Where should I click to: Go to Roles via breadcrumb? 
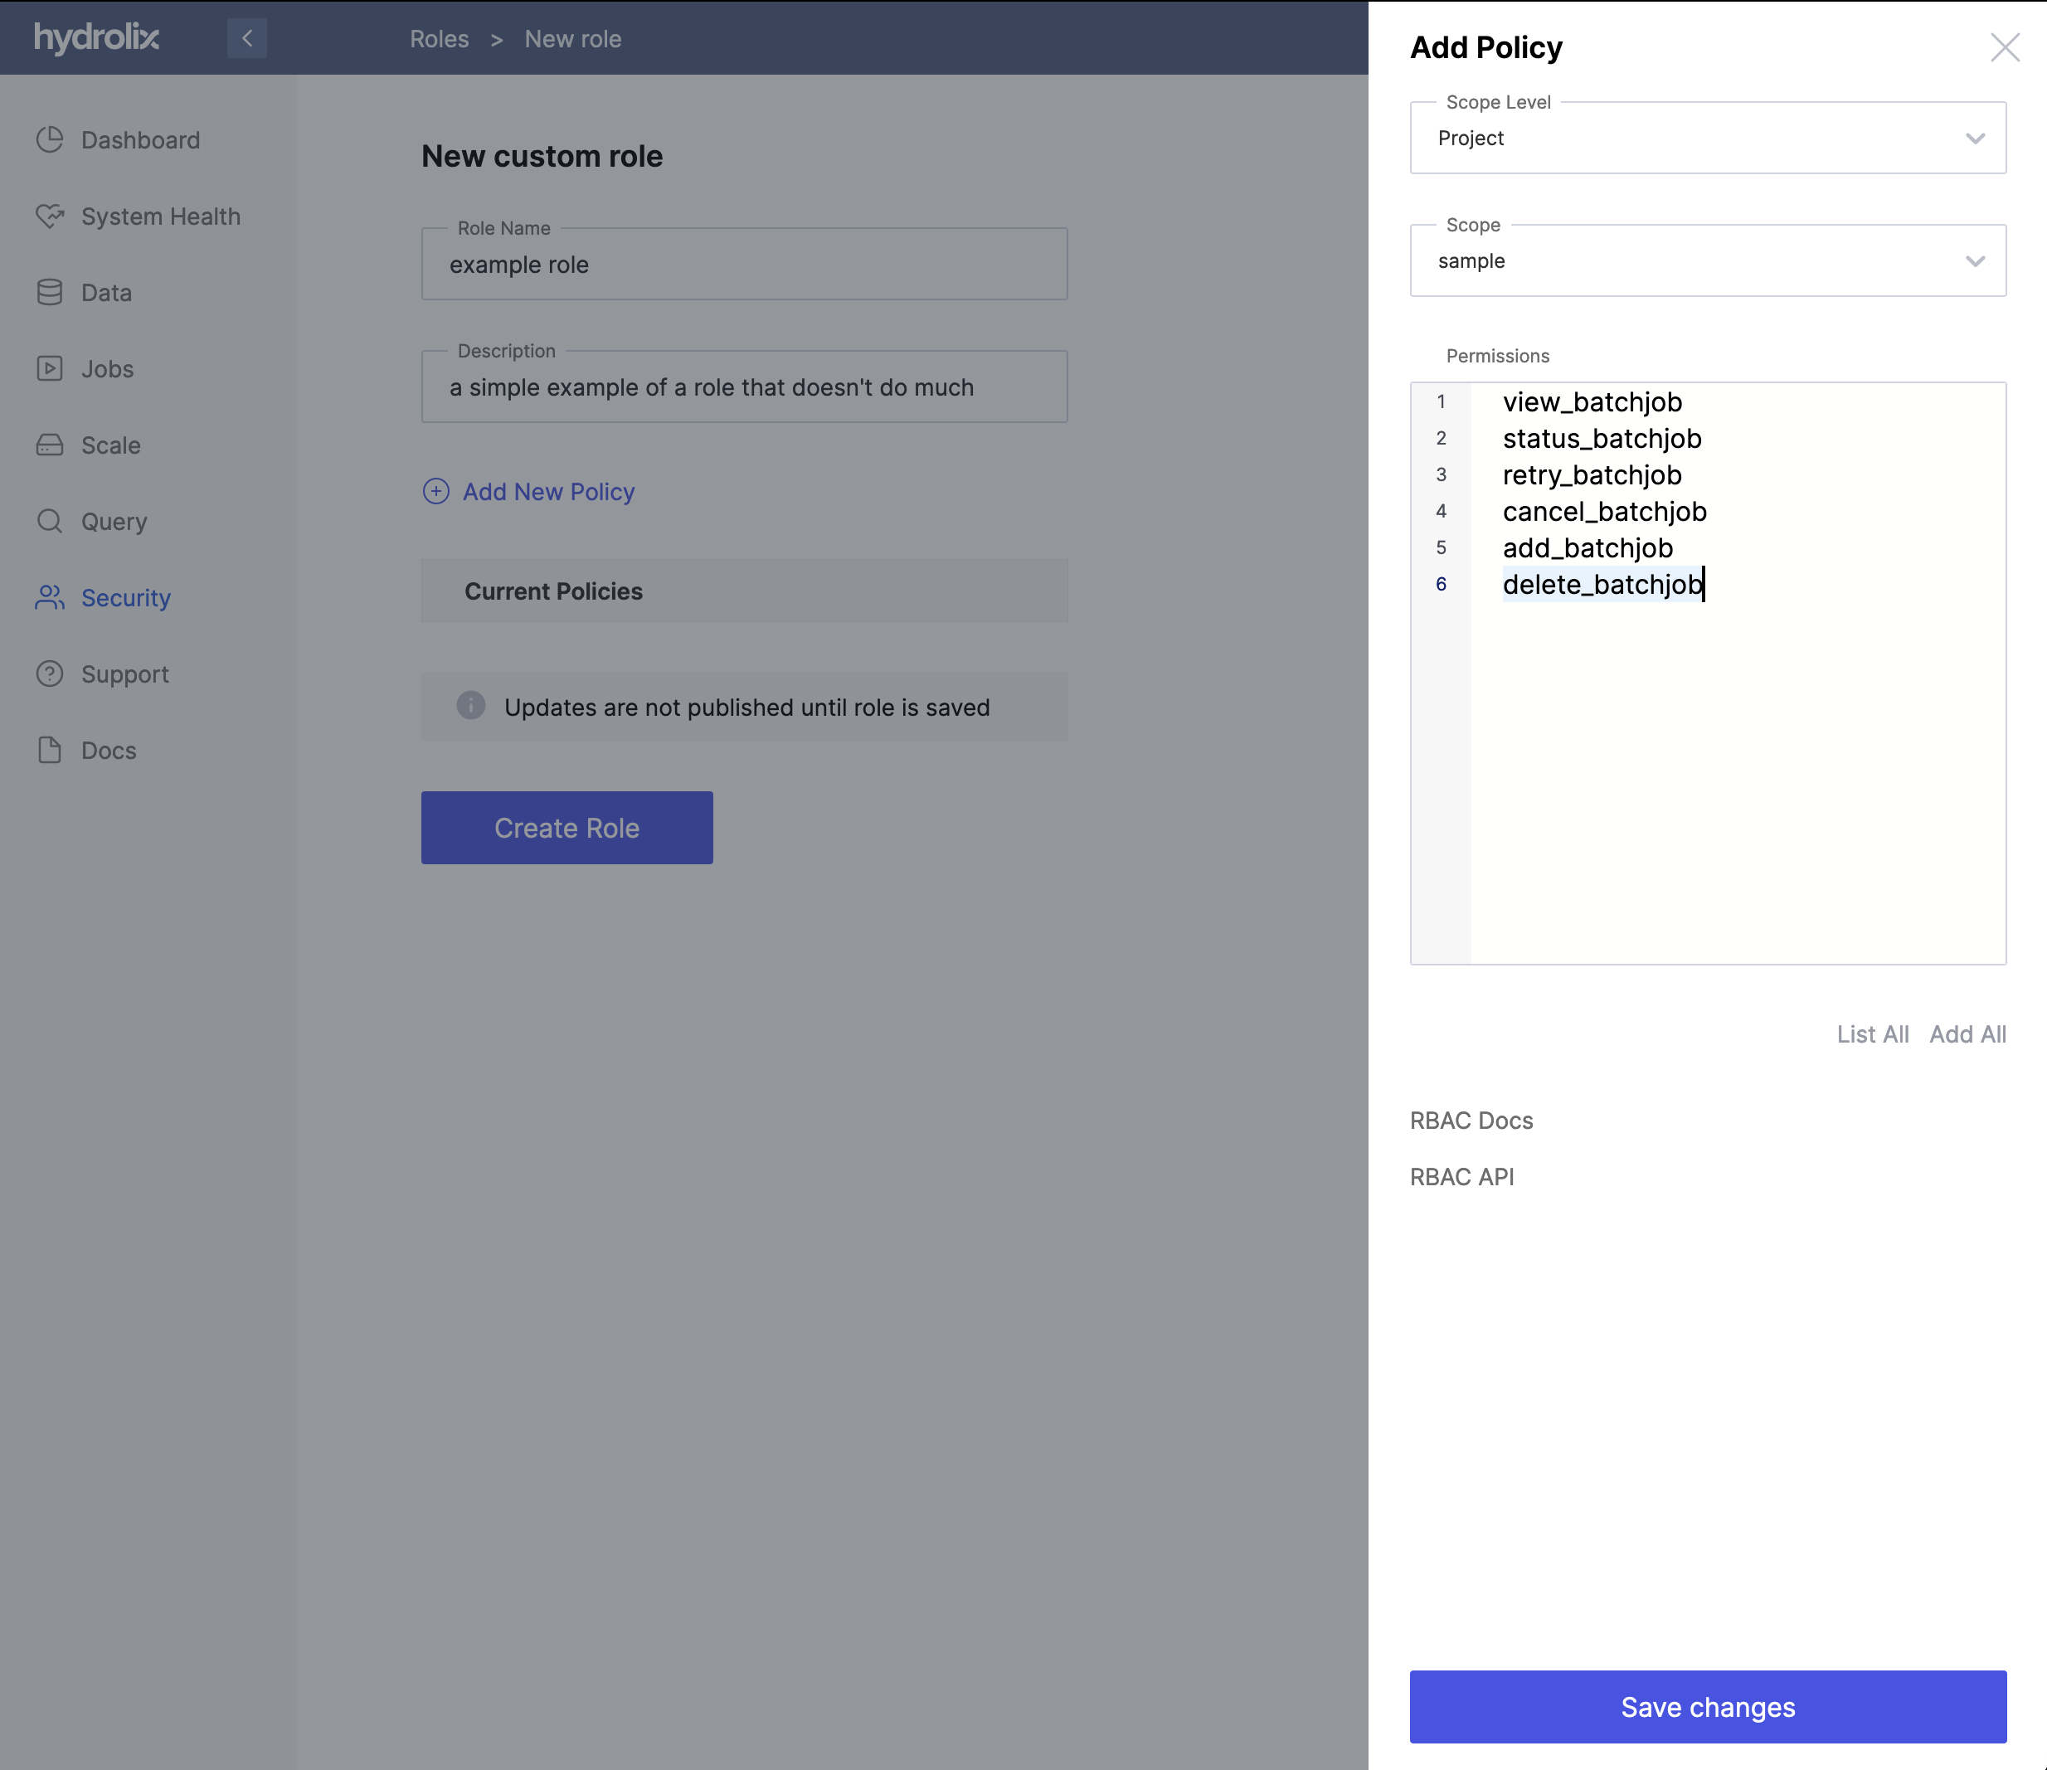(x=439, y=38)
